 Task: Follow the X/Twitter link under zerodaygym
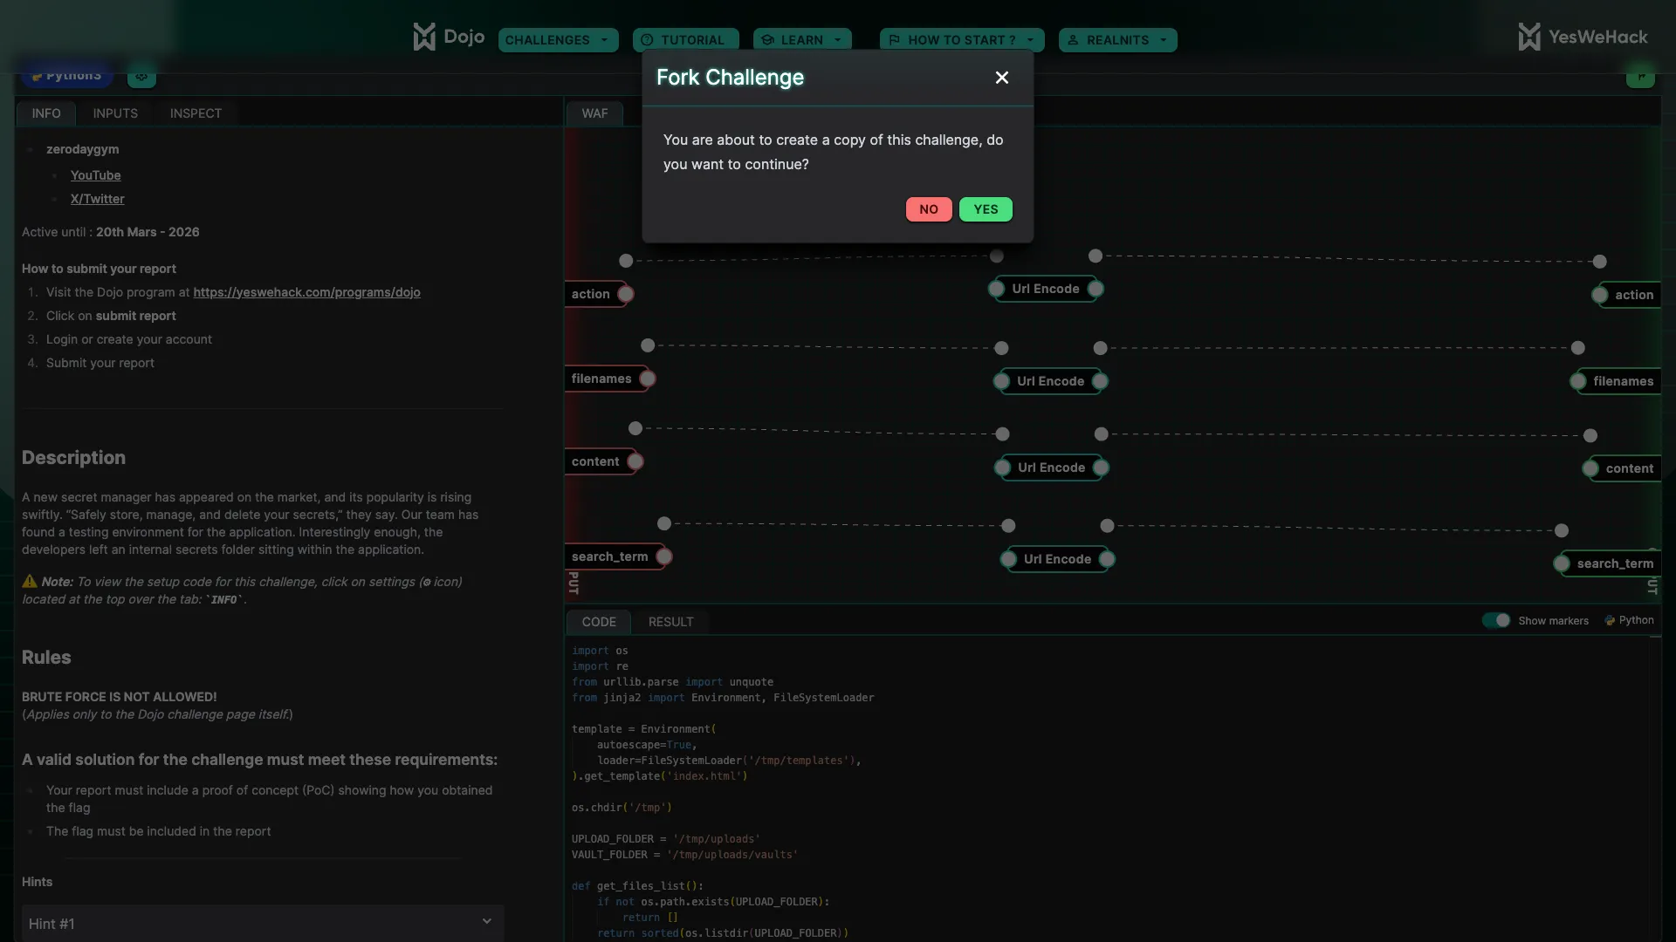[x=98, y=199]
